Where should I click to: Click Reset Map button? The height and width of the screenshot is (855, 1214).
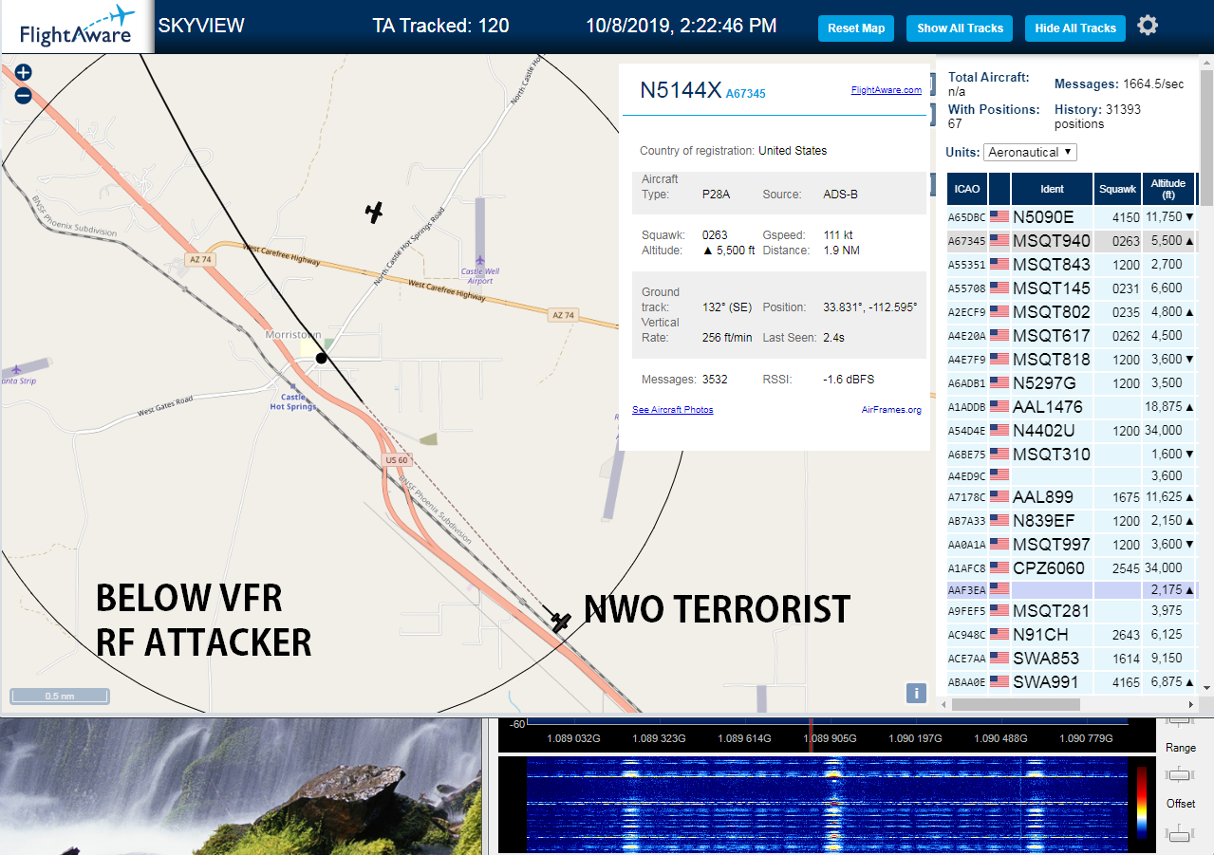[x=856, y=28]
